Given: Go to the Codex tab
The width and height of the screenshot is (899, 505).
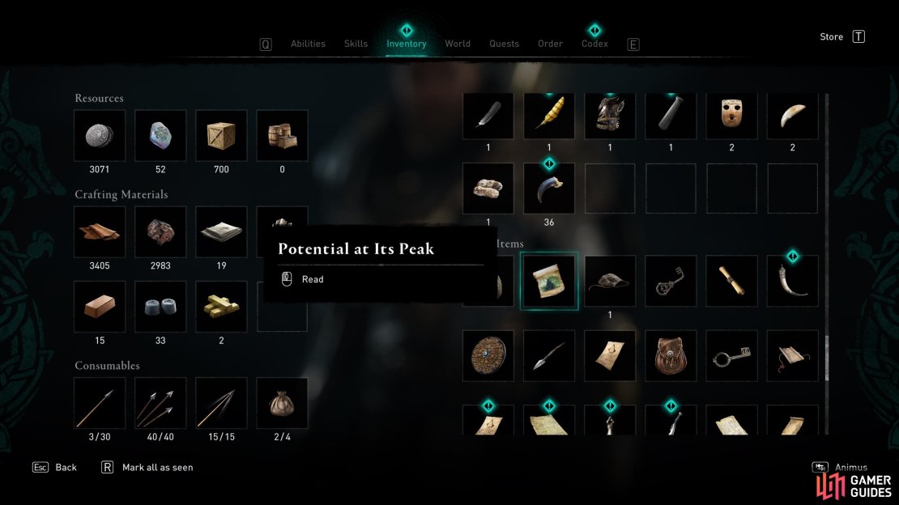Looking at the screenshot, I should [594, 44].
